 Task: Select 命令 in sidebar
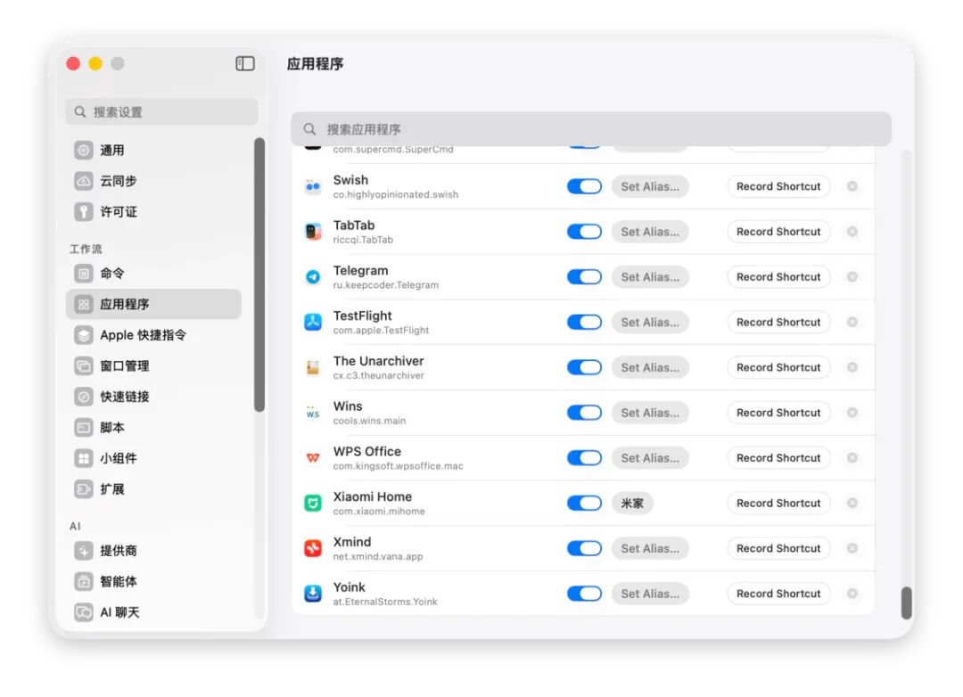point(153,274)
